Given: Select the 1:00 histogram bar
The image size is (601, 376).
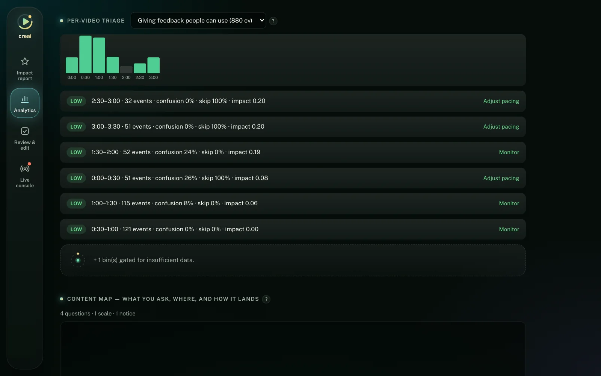Looking at the screenshot, I should pyautogui.click(x=99, y=55).
